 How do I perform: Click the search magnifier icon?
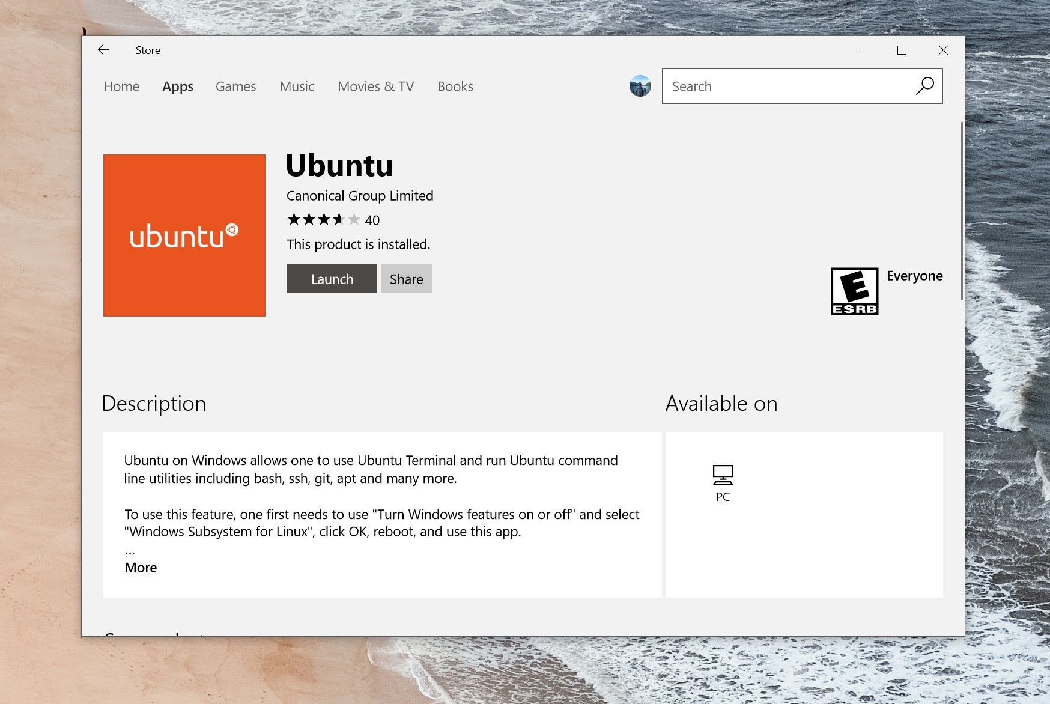click(924, 86)
